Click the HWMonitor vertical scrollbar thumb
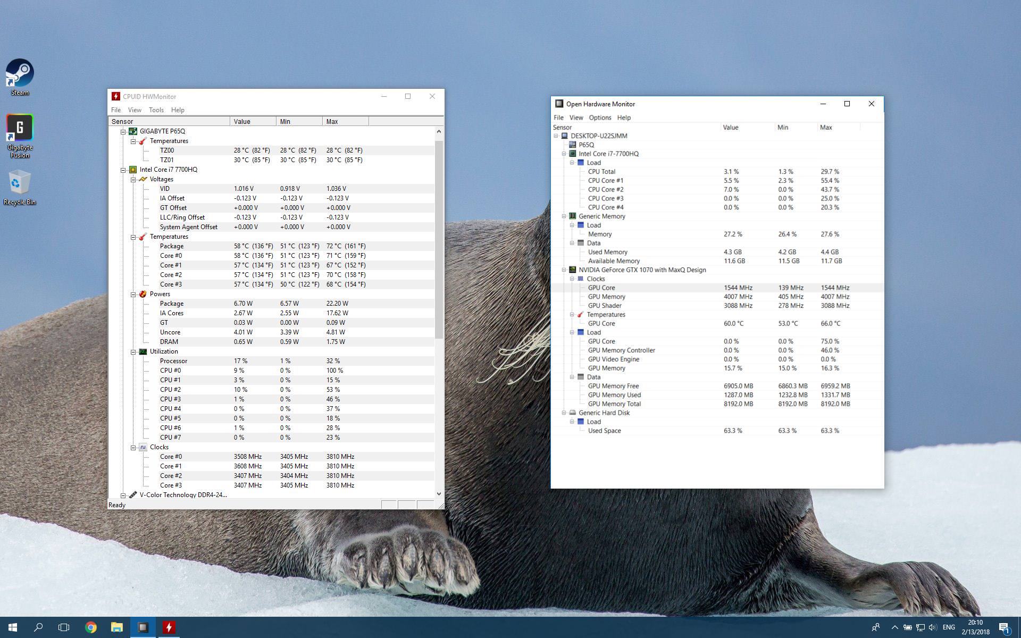 pos(439,239)
